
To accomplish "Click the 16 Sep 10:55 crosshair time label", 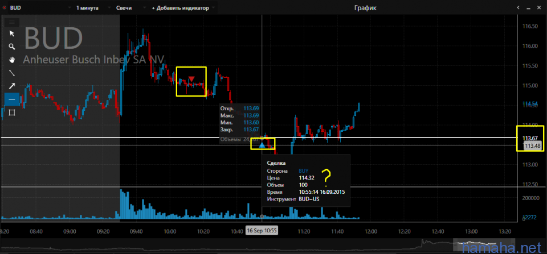I will click(x=262, y=230).
